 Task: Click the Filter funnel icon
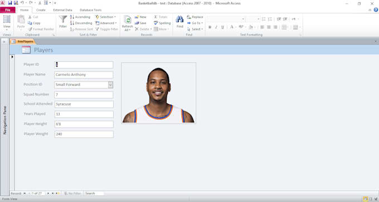pyautogui.click(x=63, y=20)
